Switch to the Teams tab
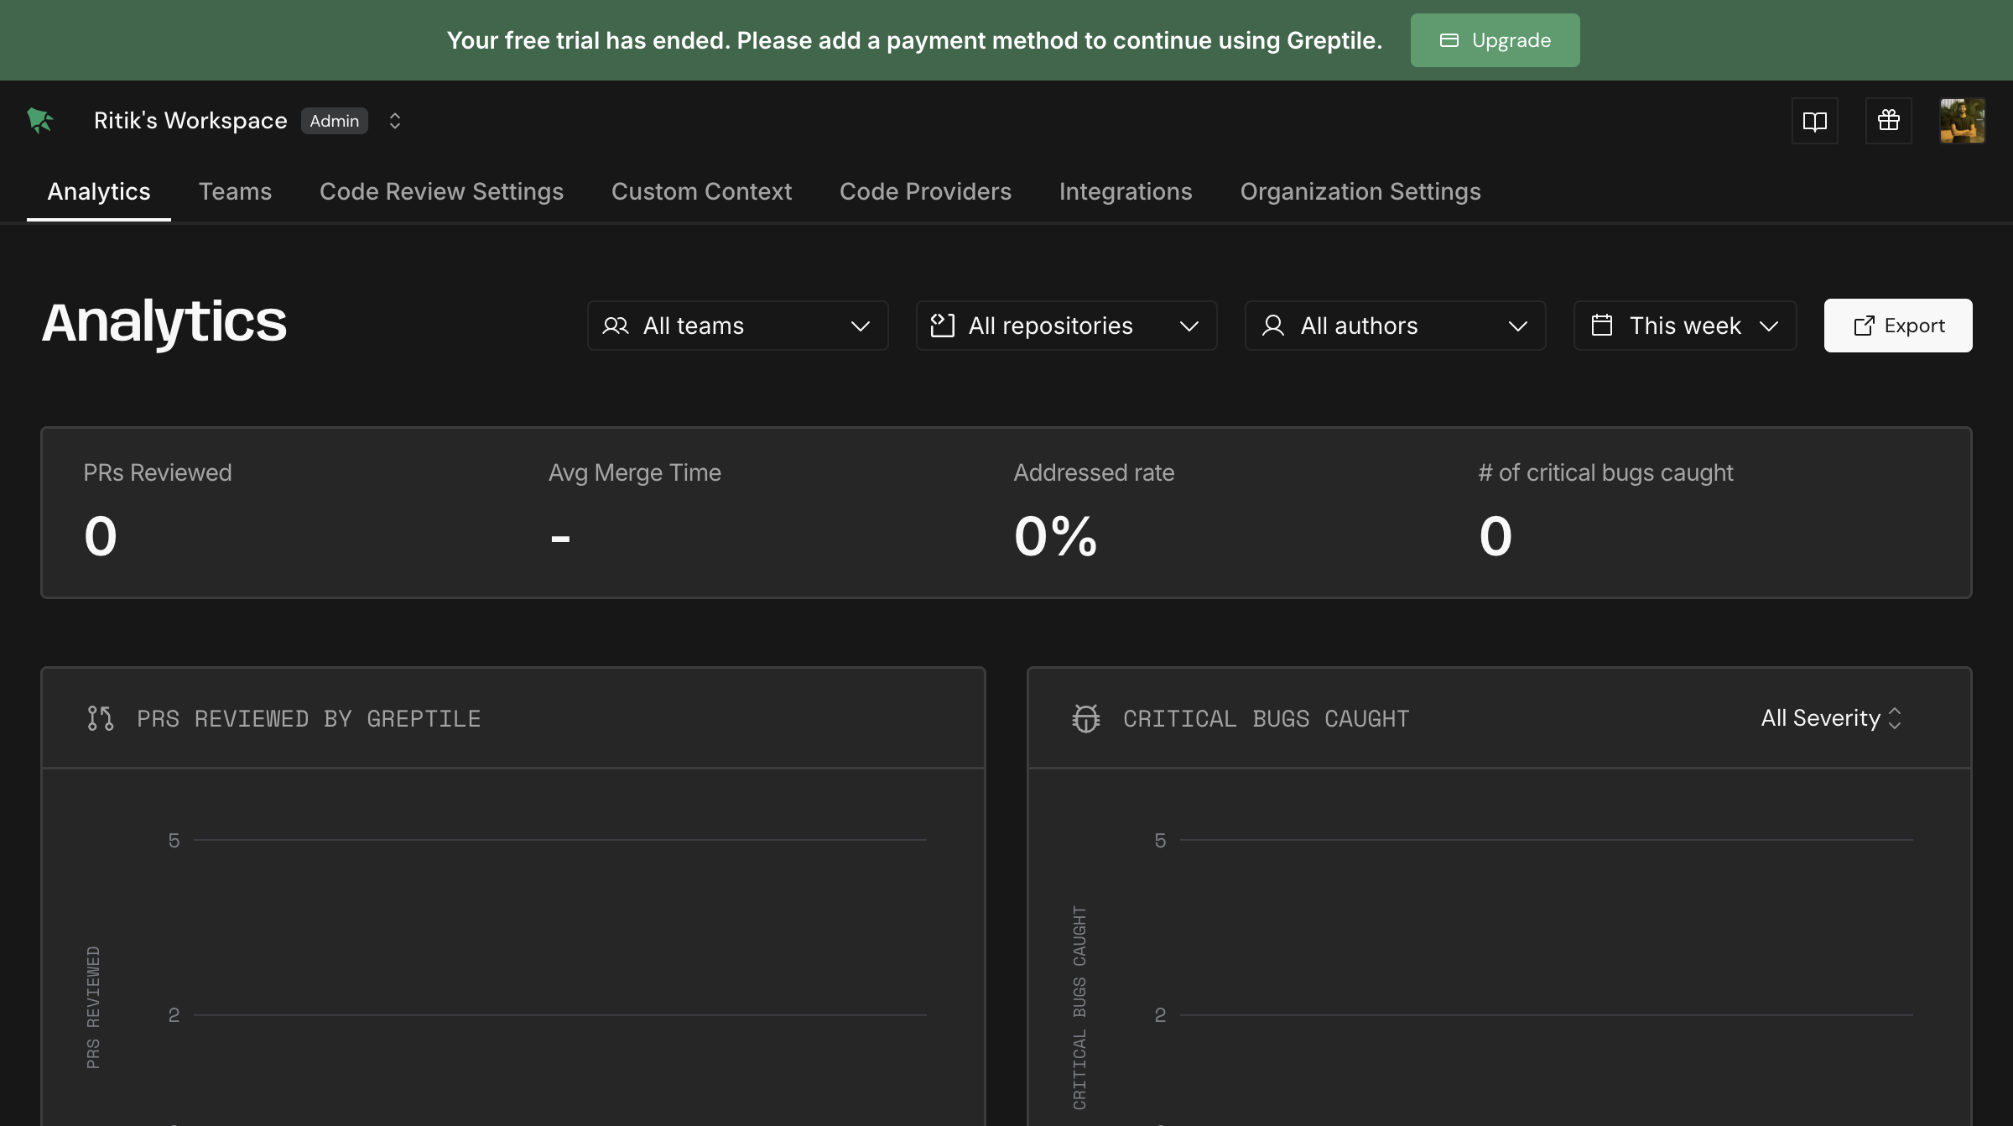This screenshot has height=1126, width=2013. click(235, 191)
